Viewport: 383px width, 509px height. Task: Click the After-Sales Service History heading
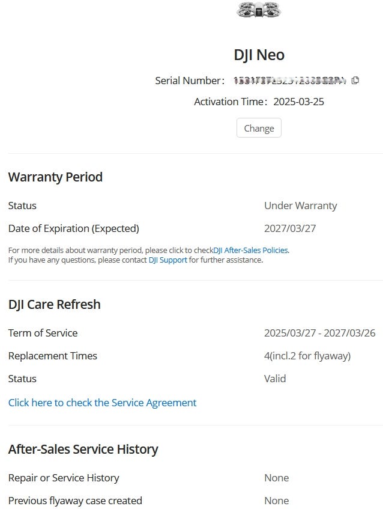click(x=83, y=450)
